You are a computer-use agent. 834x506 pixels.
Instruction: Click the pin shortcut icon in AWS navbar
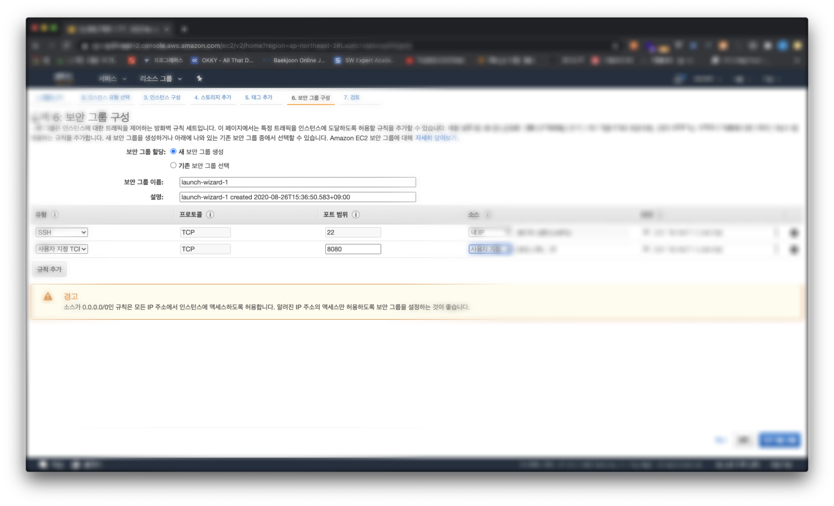click(x=199, y=78)
